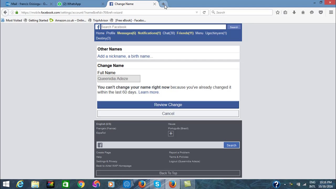Open Destiny(3) chat link
The height and width of the screenshot is (189, 336).
pos(103,38)
